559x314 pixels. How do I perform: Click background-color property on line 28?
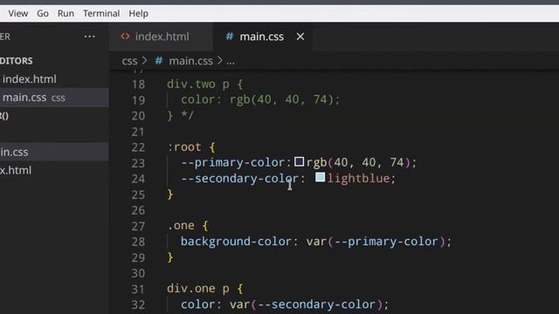[236, 242]
